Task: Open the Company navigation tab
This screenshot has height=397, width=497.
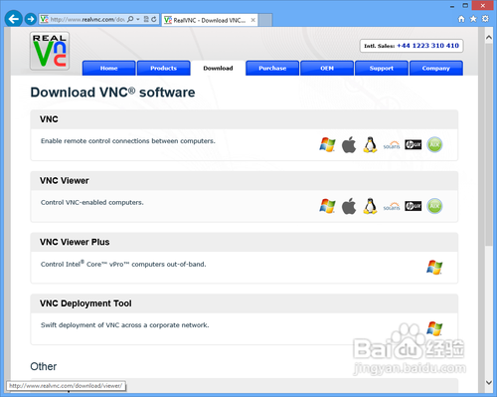Action: click(x=436, y=68)
